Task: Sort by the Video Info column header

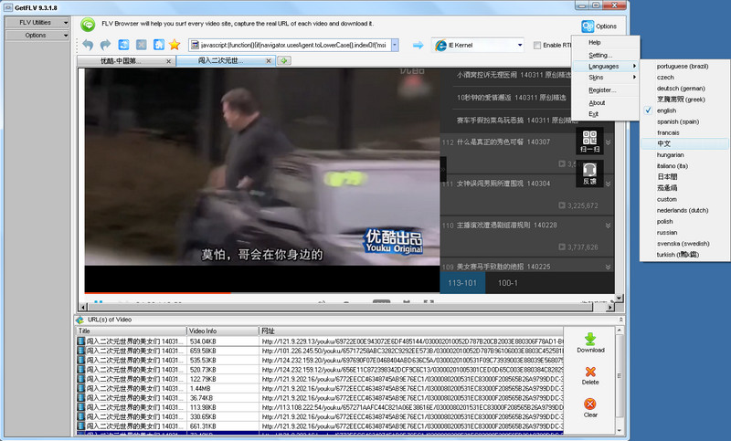Action: (223, 331)
